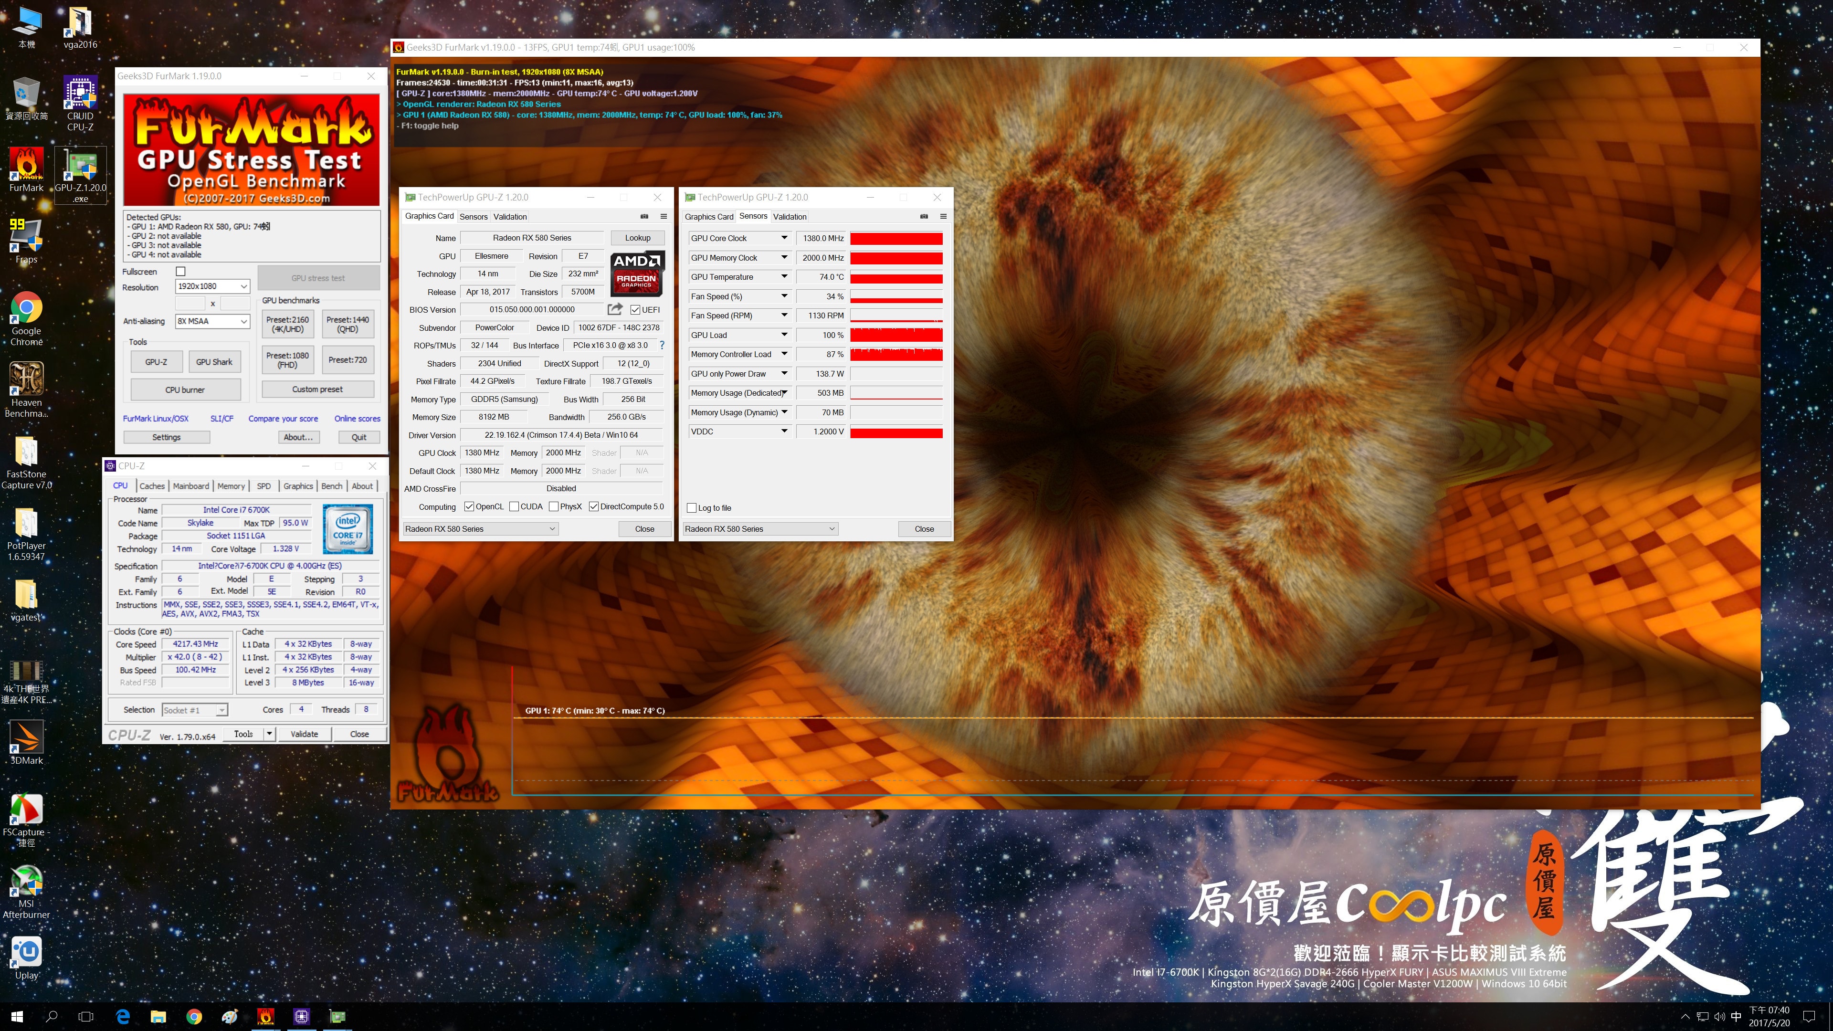Open Validation tab in GPU-Z Sensors window
1833x1031 pixels.
[x=790, y=216]
